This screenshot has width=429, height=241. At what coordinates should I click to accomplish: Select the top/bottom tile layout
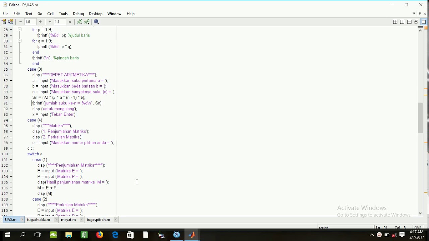[x=409, y=22]
